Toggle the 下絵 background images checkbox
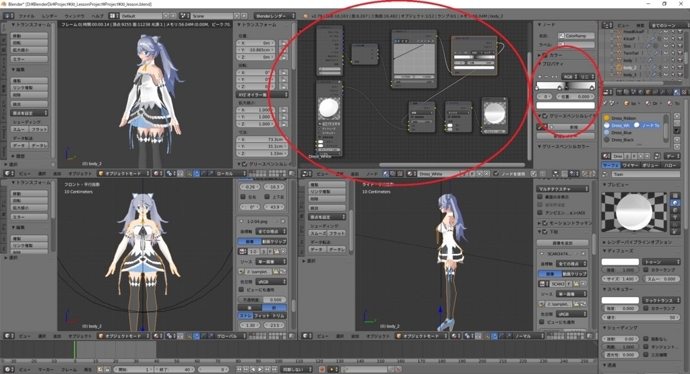 pyautogui.click(x=545, y=231)
